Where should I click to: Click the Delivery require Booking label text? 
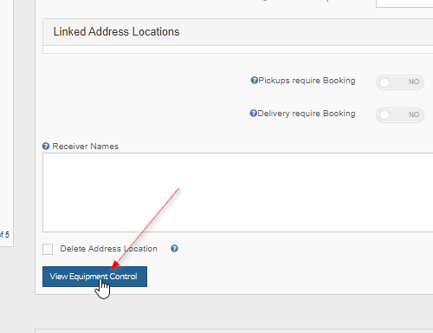pyautogui.click(x=307, y=114)
